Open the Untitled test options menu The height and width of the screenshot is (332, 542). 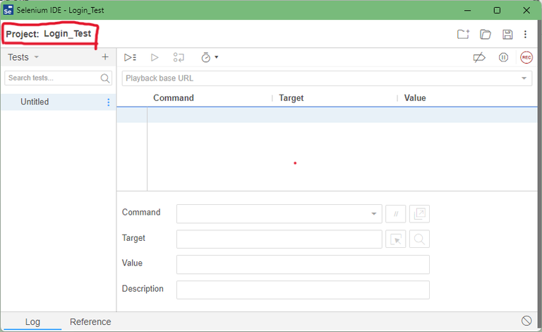point(108,102)
